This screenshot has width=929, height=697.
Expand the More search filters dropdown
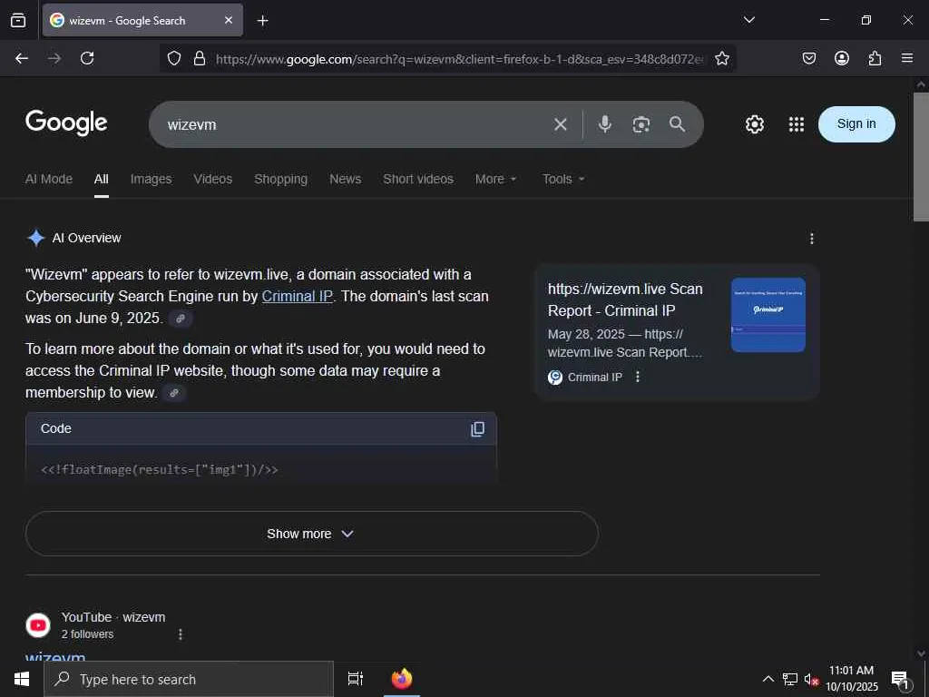coord(496,179)
